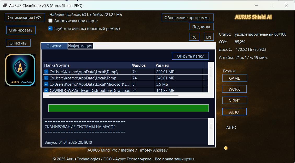Uncheck the Local\Temp\ folder row checkbox

point(46,72)
